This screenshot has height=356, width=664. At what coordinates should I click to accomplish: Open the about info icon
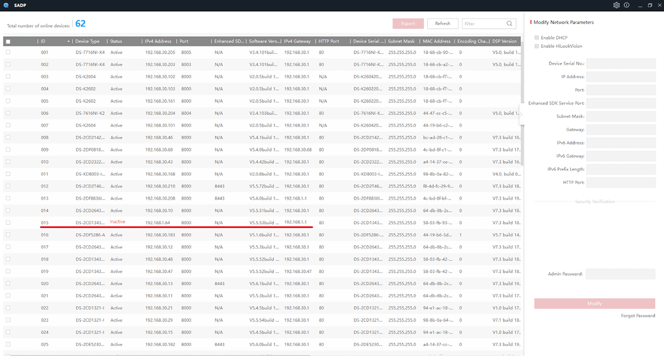[626, 5]
